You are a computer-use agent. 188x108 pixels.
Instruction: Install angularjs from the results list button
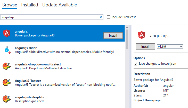[x=113, y=36]
